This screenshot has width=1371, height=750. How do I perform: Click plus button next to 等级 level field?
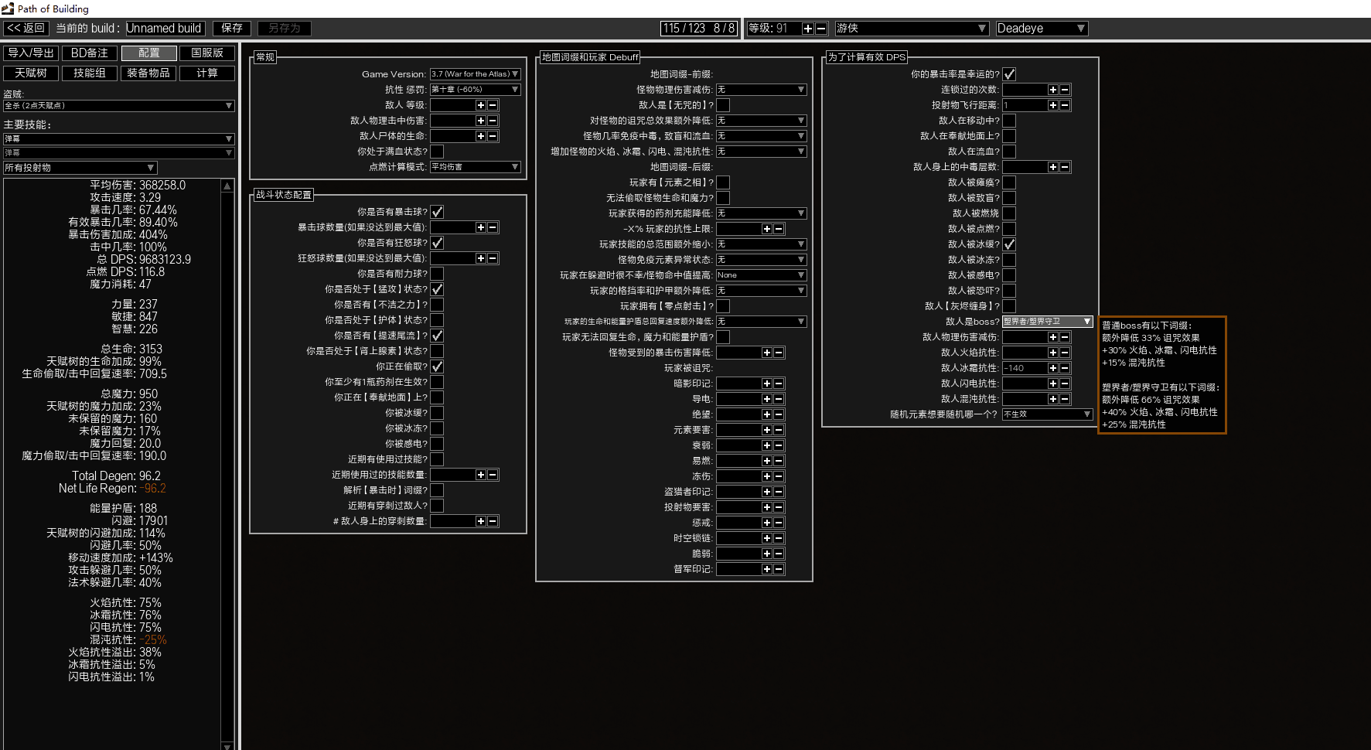(x=807, y=29)
